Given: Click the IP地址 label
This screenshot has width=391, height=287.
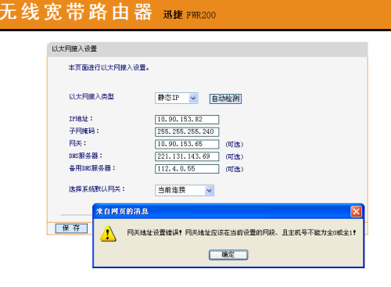Looking at the screenshot, I should [x=81, y=119].
